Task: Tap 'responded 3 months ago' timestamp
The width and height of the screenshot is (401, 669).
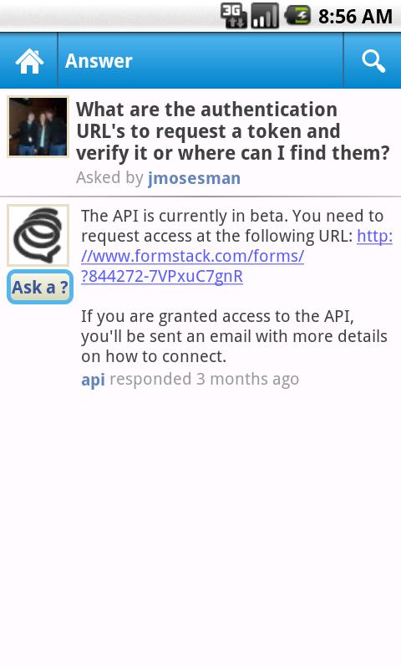Action: click(205, 379)
